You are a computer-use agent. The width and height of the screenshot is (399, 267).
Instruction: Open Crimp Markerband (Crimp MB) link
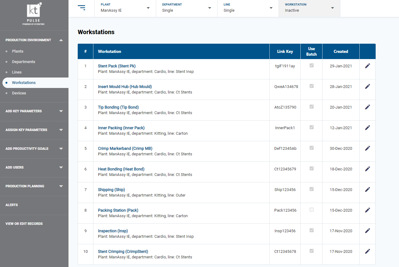pyautogui.click(x=125, y=149)
